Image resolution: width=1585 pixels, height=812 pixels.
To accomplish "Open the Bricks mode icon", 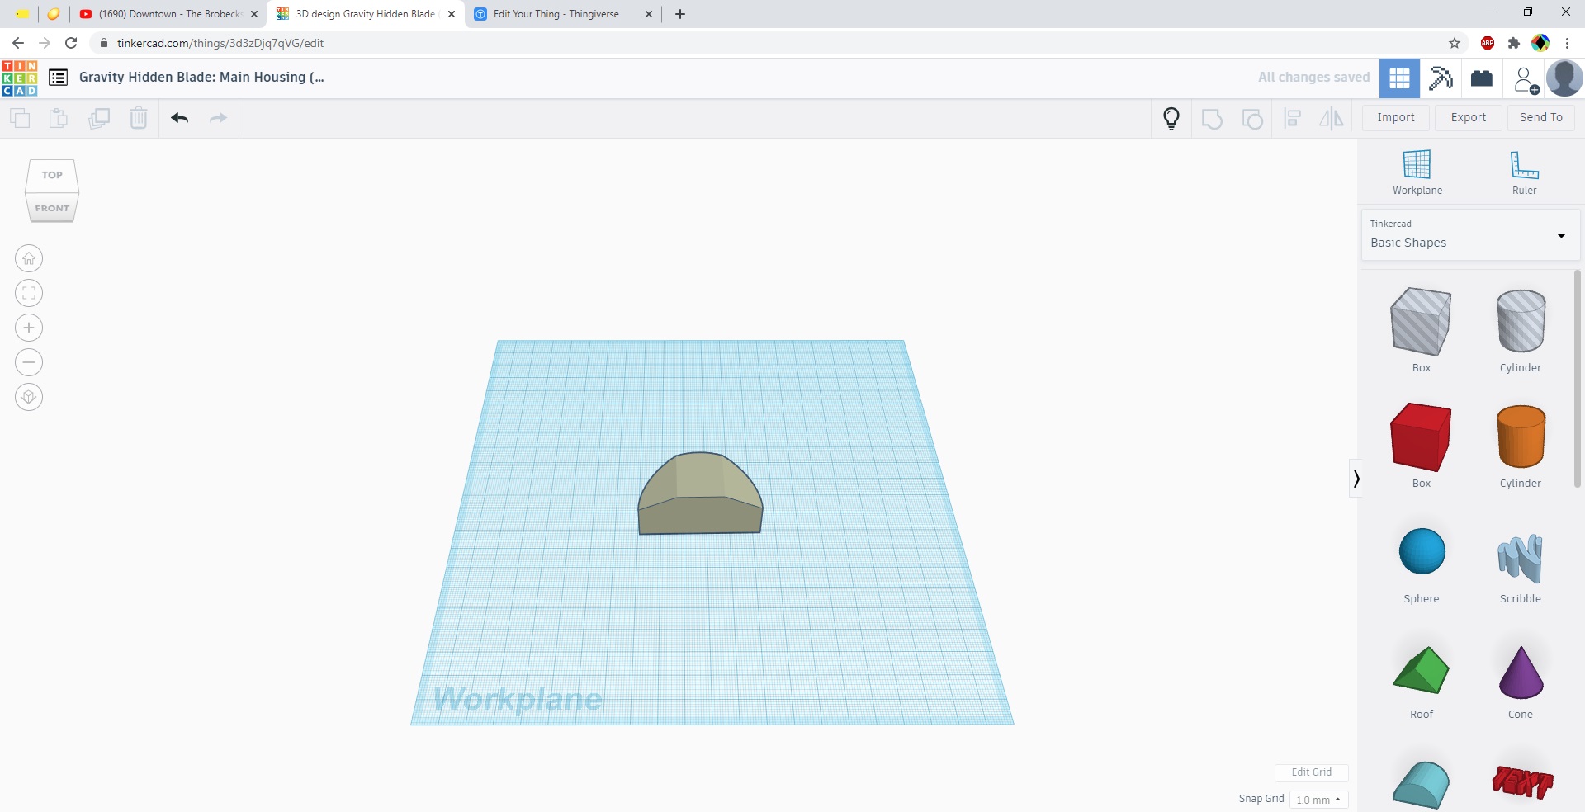I will click(x=1482, y=78).
